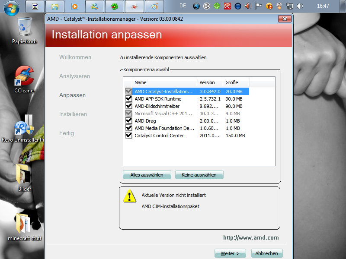Click Weiter to proceed
The height and width of the screenshot is (259, 346).
(x=230, y=253)
